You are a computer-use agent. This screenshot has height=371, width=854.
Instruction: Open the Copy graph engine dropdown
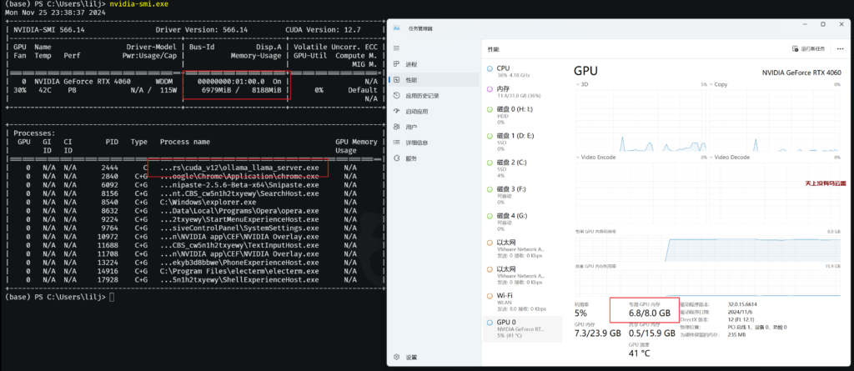[718, 84]
